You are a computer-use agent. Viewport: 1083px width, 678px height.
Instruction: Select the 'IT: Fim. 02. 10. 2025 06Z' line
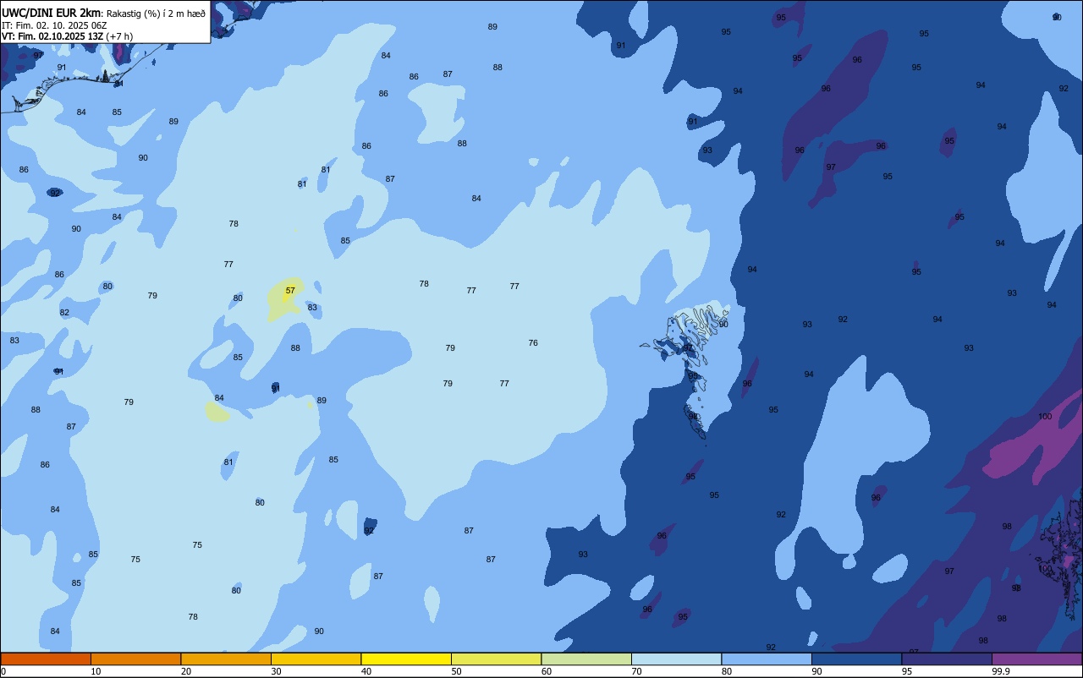point(54,25)
